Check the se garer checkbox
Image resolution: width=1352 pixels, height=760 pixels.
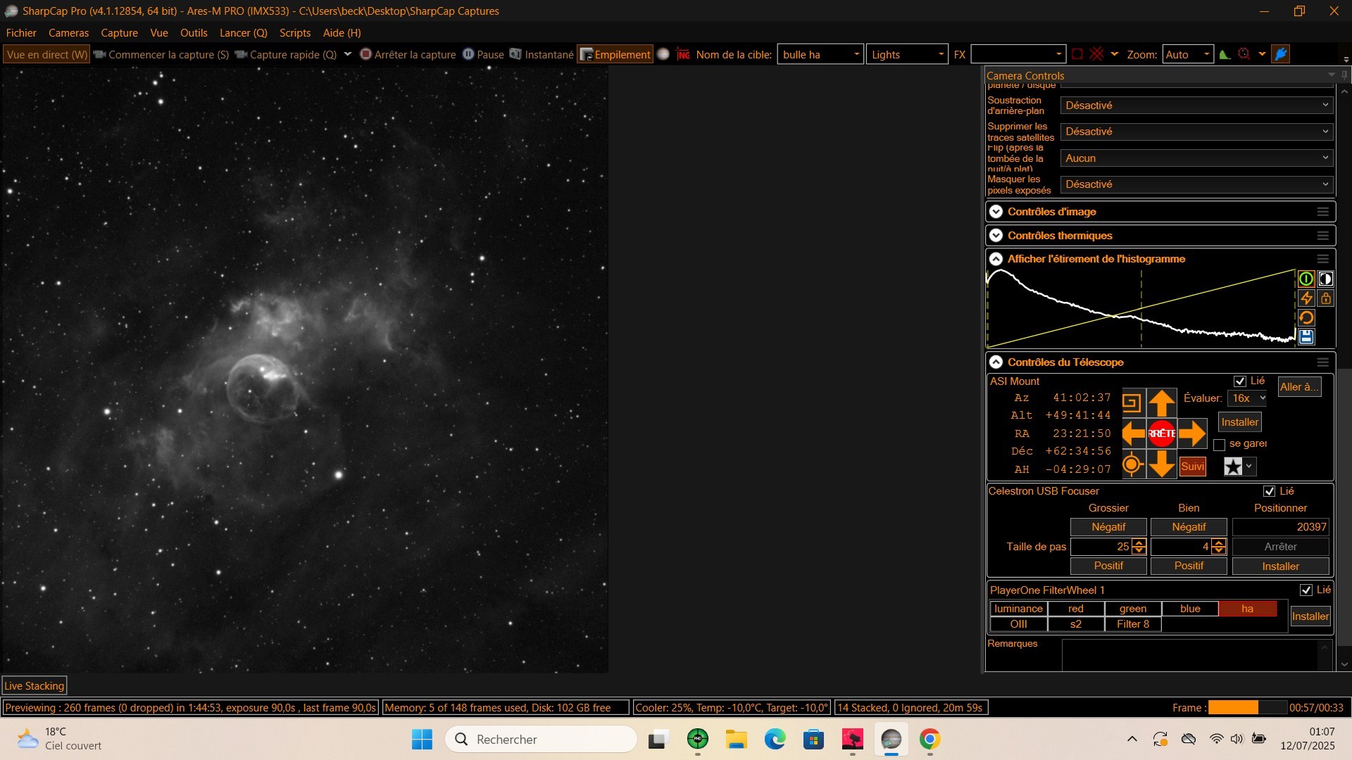(x=1220, y=444)
